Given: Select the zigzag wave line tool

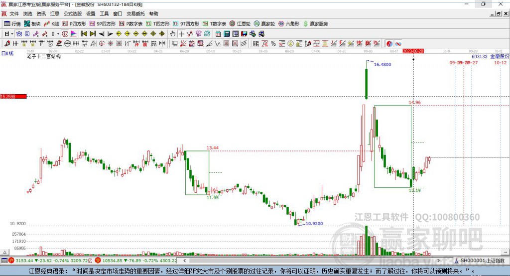Looking at the screenshot, I should [217, 43].
